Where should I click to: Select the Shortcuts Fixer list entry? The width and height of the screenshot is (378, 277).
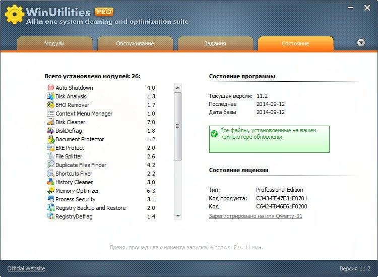101,174
